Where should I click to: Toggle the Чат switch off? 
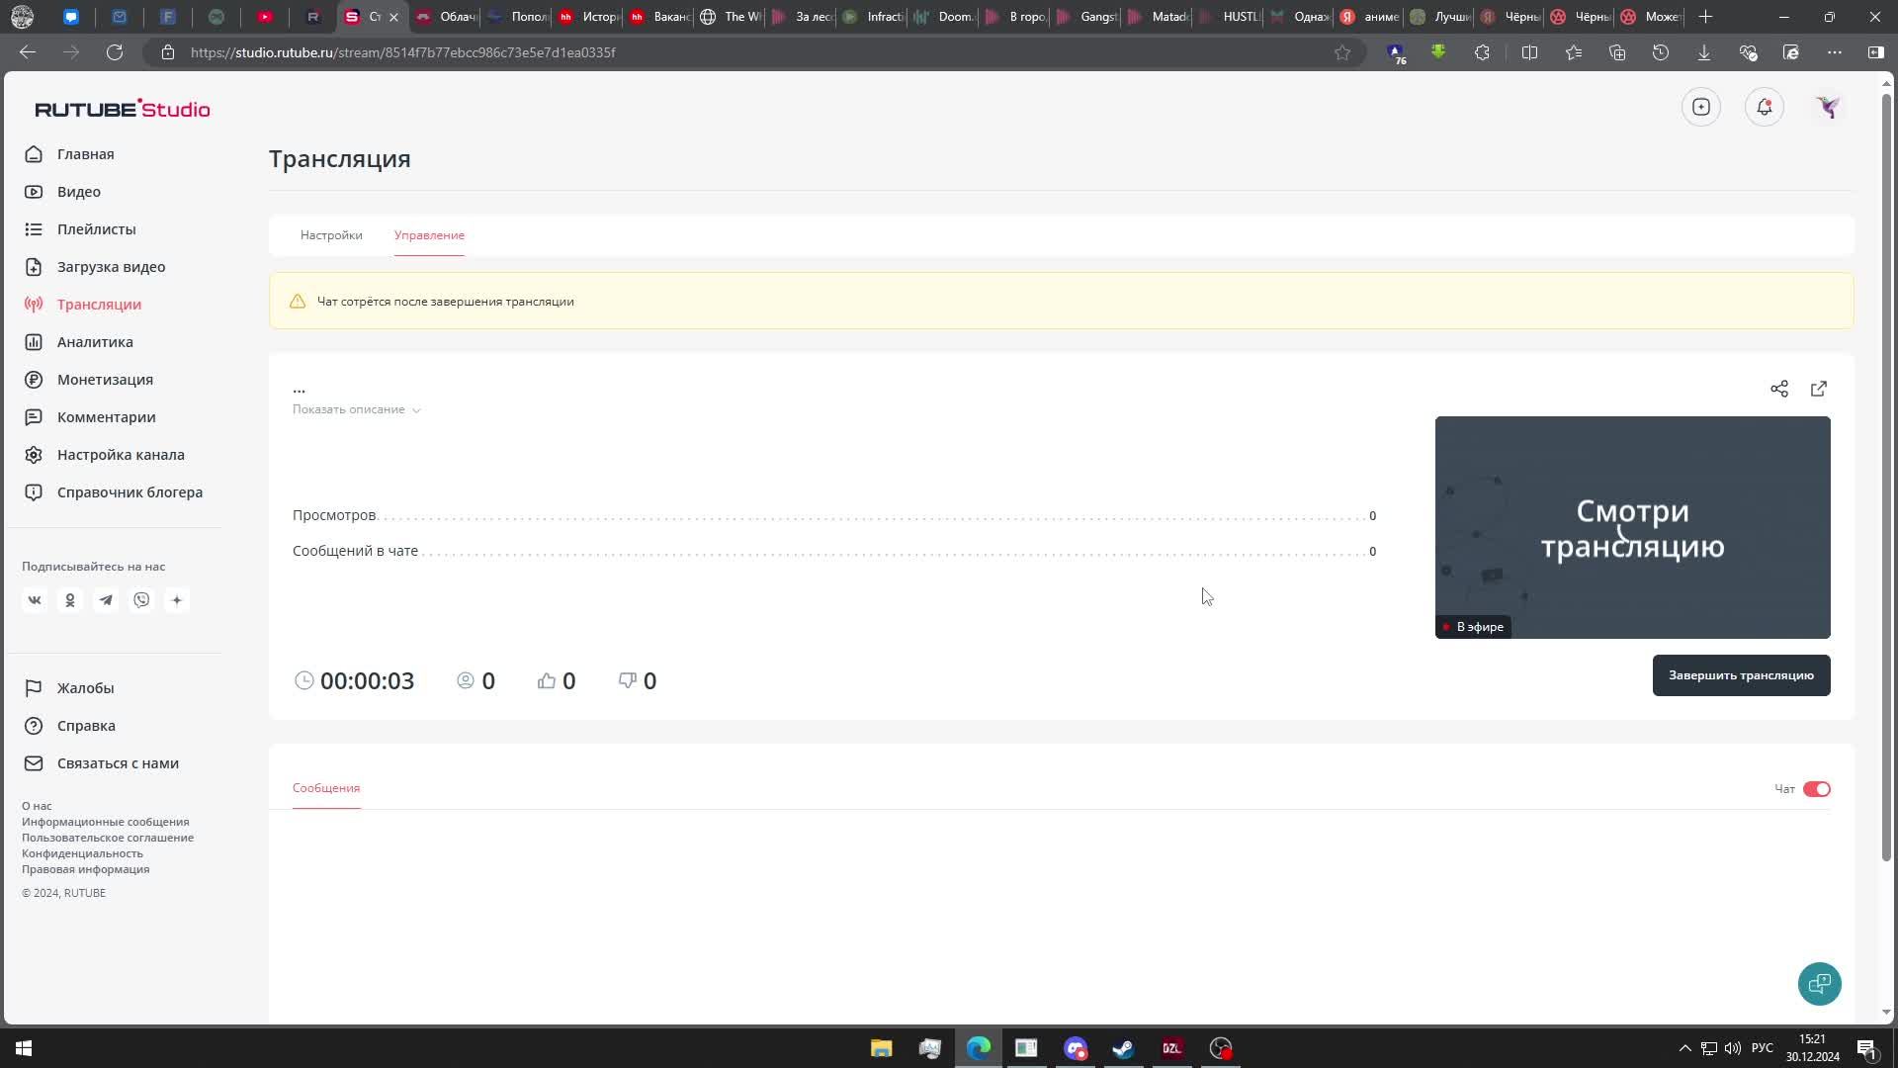tap(1817, 789)
